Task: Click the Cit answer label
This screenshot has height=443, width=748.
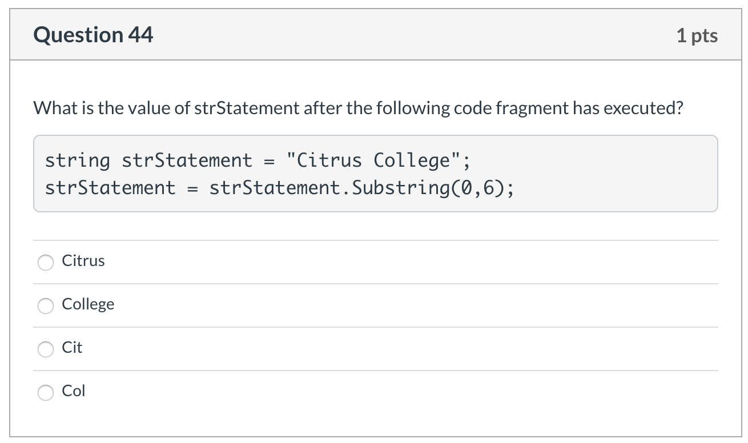Action: [x=71, y=348]
